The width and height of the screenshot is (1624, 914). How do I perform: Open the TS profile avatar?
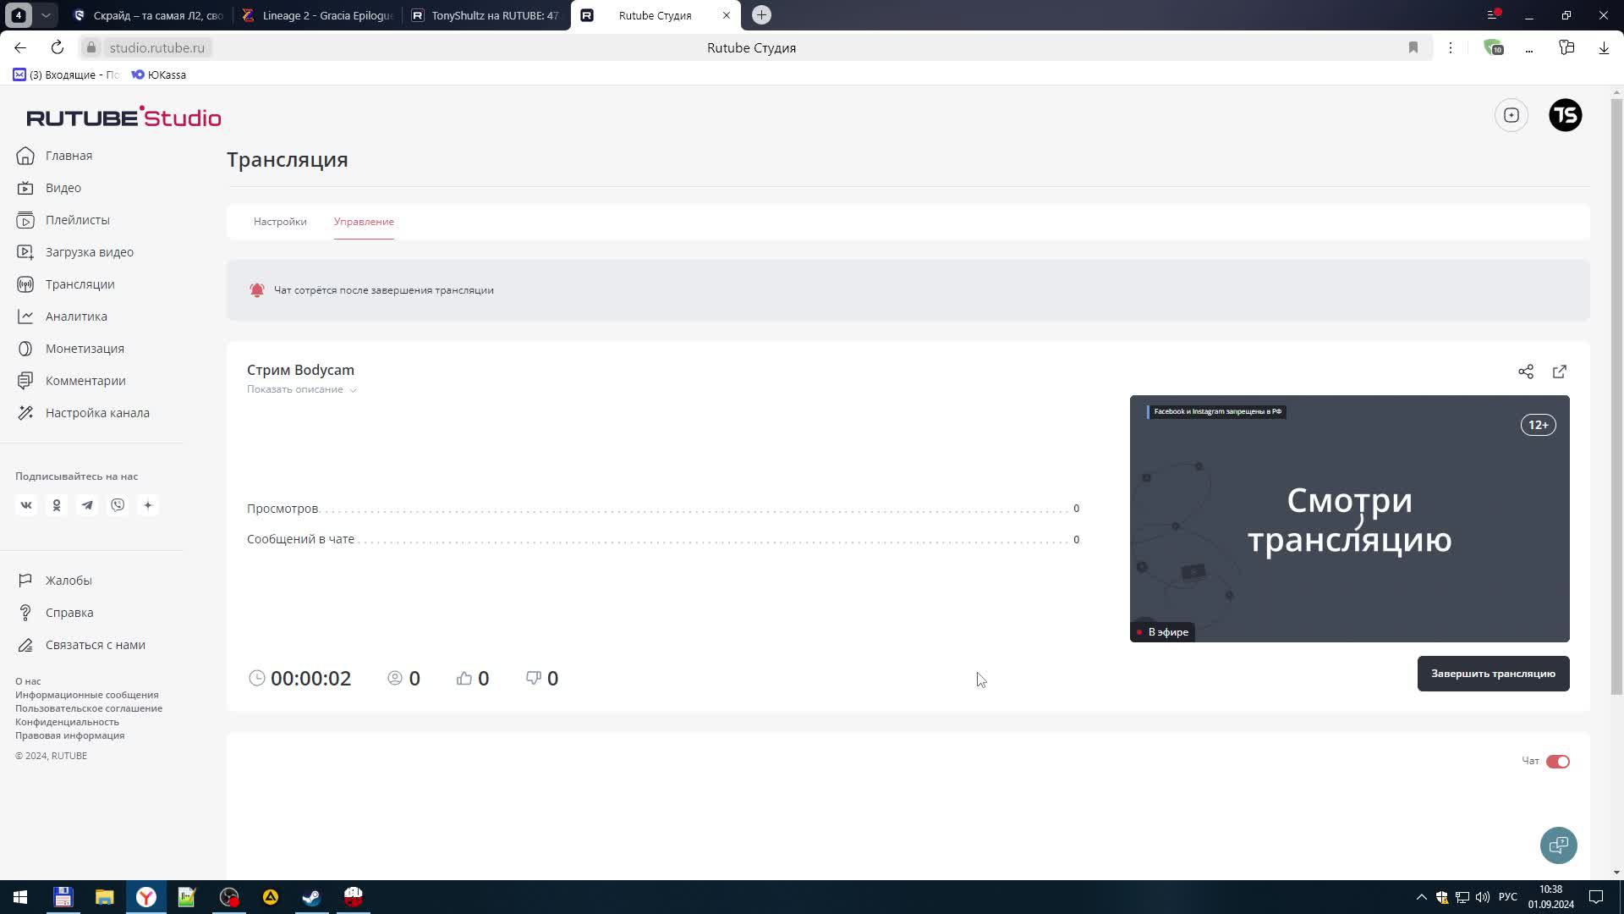(x=1565, y=115)
